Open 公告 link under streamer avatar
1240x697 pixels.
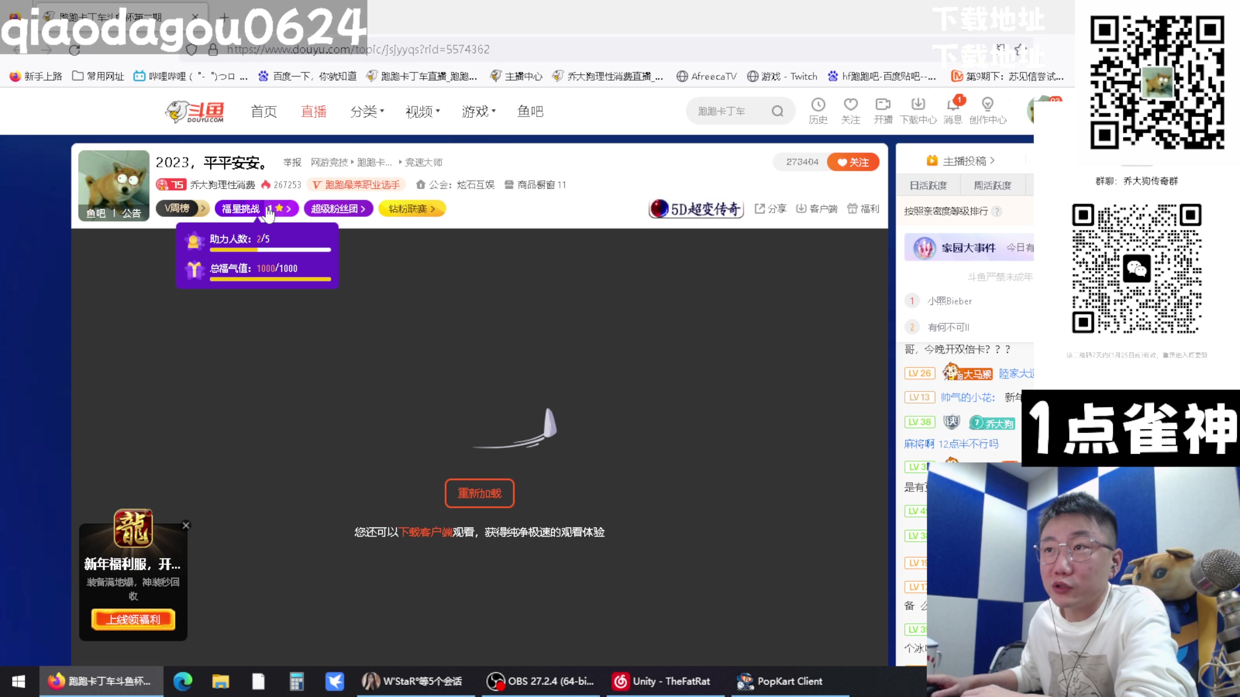pyautogui.click(x=131, y=213)
